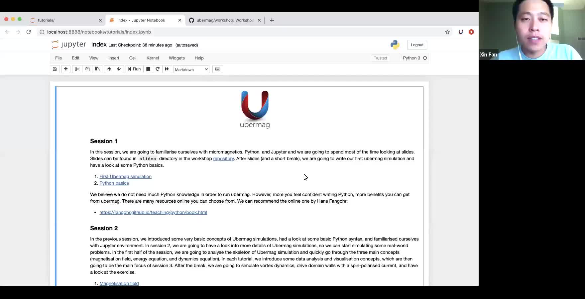Click the red browser extension icon

click(471, 32)
